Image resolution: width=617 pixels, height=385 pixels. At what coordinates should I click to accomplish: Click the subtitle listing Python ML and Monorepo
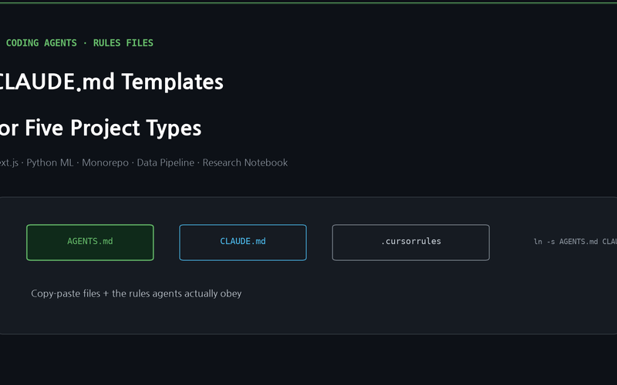[x=143, y=162]
